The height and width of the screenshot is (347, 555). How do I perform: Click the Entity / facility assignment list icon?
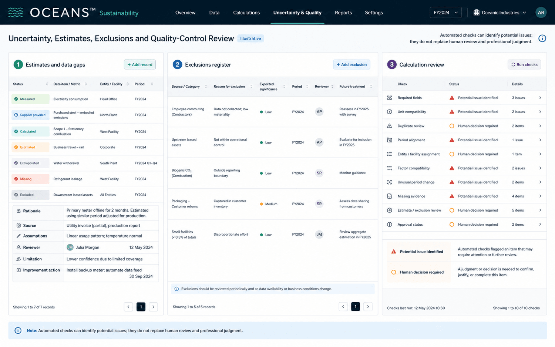coord(389,154)
